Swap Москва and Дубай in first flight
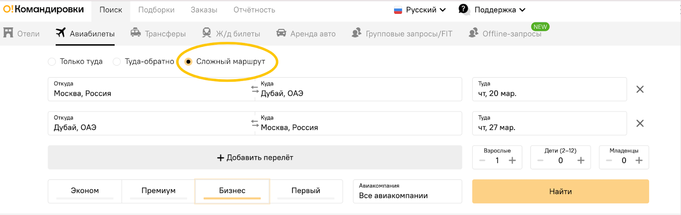681x215 pixels. (x=255, y=89)
